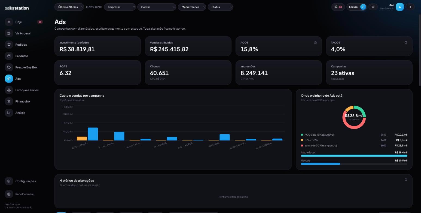Open the Contas filter dropdown
This screenshot has width=421, height=213.
click(157, 7)
